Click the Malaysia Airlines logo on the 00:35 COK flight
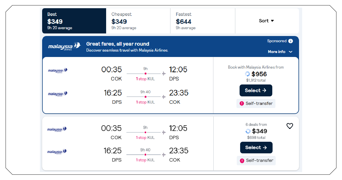342x180 pixels. tap(57, 71)
